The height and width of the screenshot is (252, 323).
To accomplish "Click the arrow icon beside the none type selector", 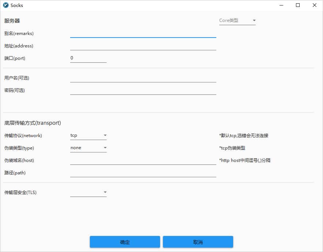I will pos(105,147).
